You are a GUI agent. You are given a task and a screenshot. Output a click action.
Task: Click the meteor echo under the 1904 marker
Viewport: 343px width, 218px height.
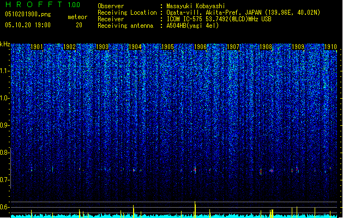[x=134, y=170]
